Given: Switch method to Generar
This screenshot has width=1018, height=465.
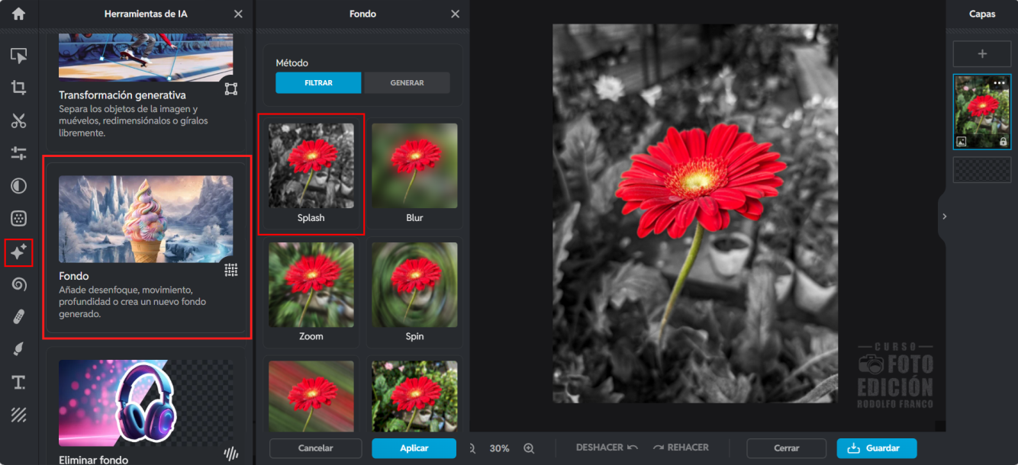Looking at the screenshot, I should [x=407, y=83].
